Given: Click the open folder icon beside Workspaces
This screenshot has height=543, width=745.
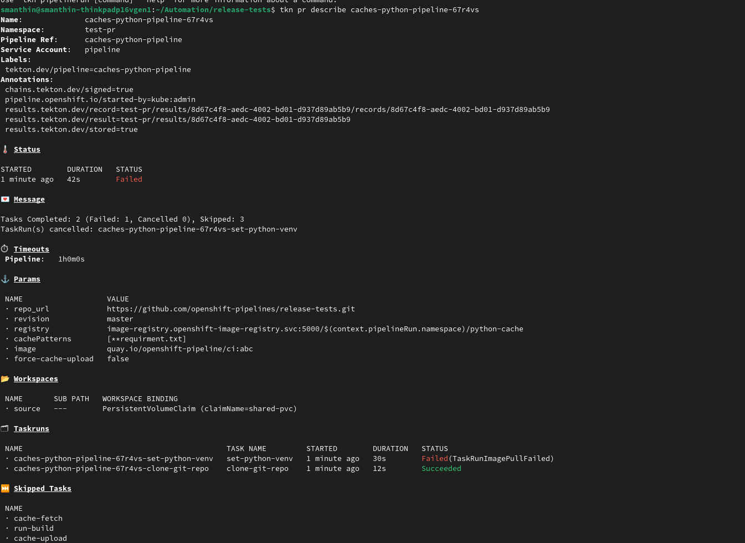Looking at the screenshot, I should tap(5, 379).
